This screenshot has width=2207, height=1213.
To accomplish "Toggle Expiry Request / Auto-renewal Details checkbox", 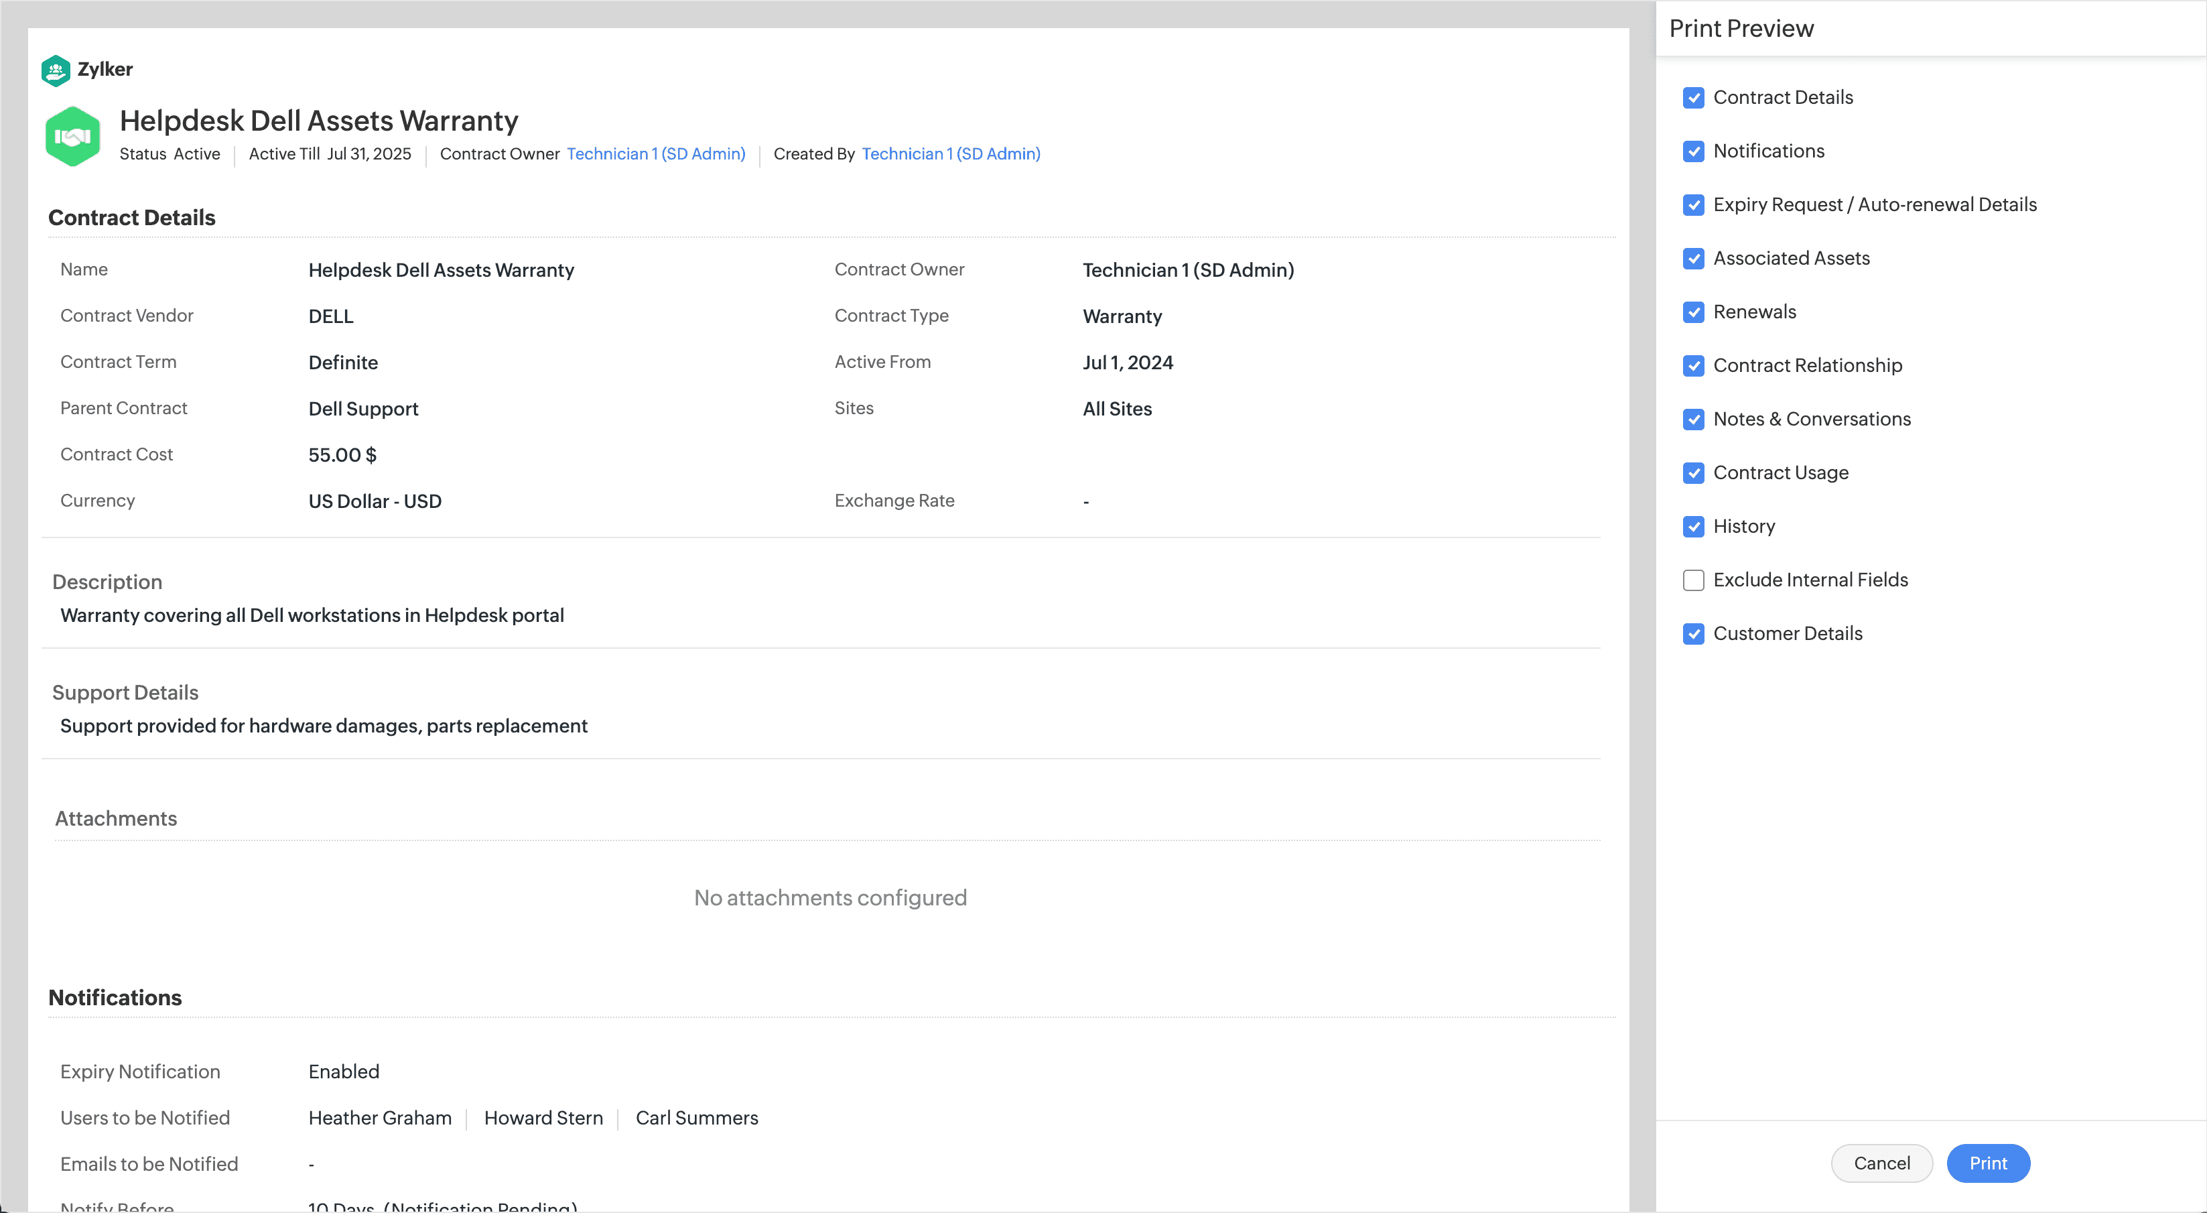I will click(1693, 205).
